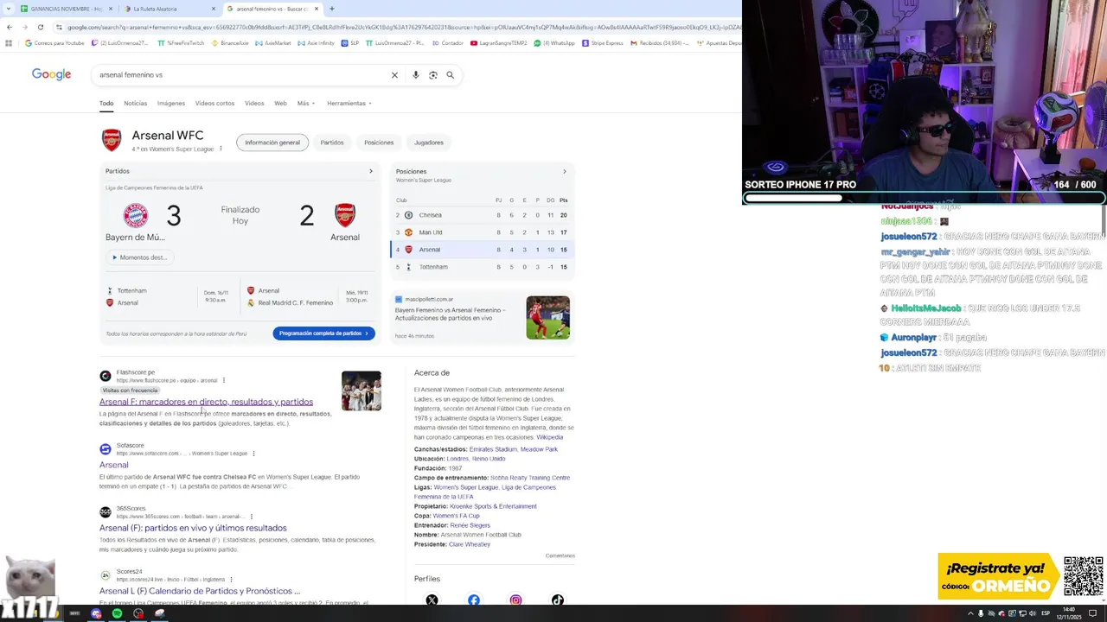1107x622 pixels.
Task: Open the X profile of Arsenal
Action: pos(432,600)
